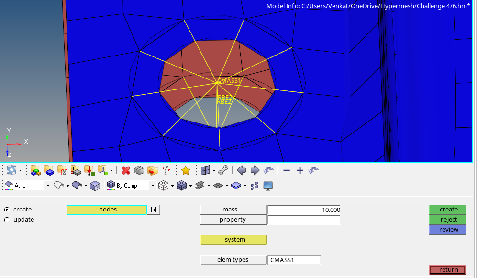Click inside the mass value field
Image resolution: width=477 pixels, height=278 pixels.
[304, 210]
